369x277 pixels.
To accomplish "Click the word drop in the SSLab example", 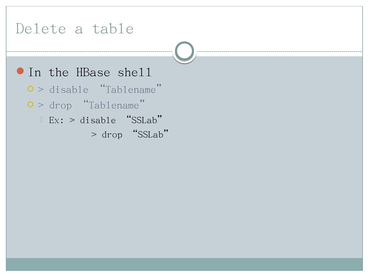I will pyautogui.click(x=112, y=135).
